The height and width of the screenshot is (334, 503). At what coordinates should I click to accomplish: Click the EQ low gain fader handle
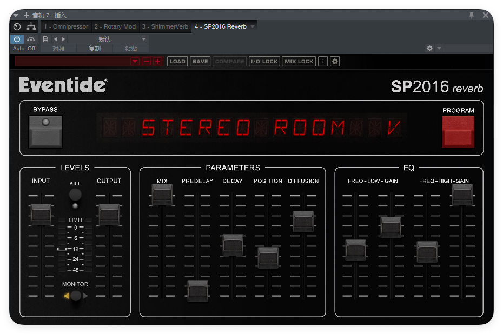tap(391, 228)
